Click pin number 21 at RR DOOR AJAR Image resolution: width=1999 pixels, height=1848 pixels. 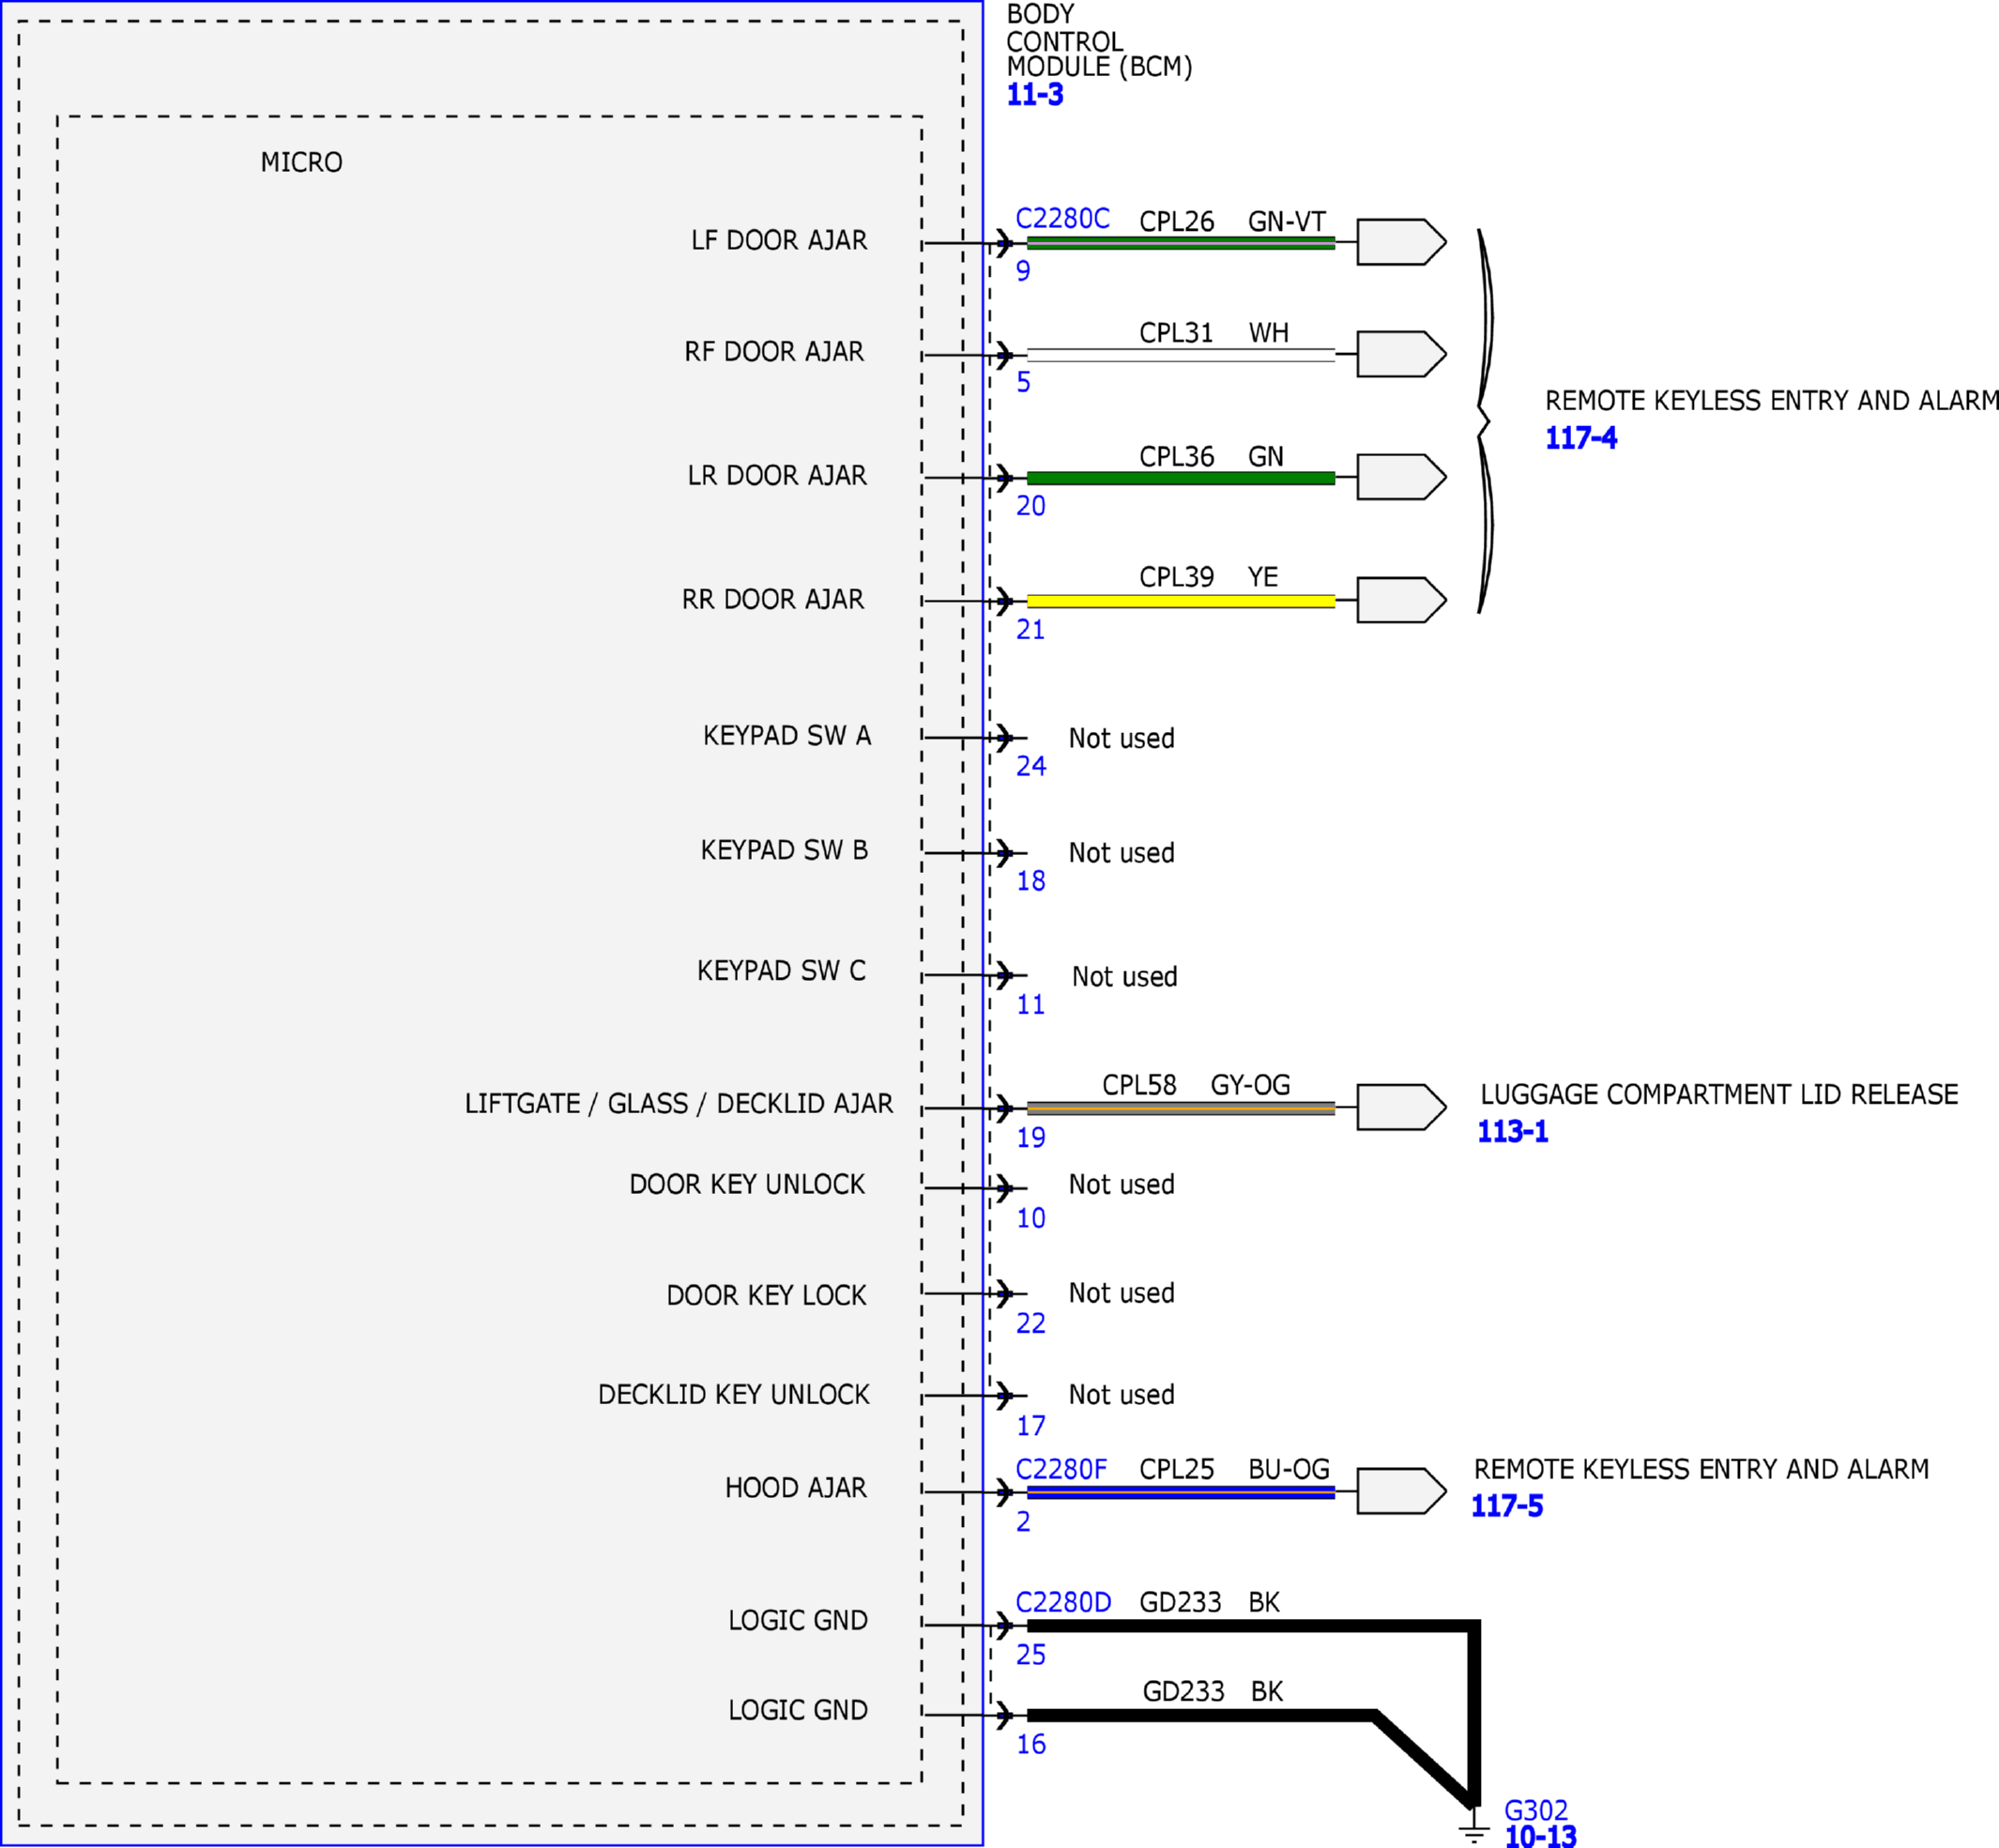[x=1030, y=630]
